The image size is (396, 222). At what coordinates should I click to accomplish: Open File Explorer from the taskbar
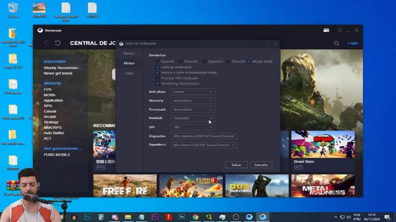pos(128,217)
